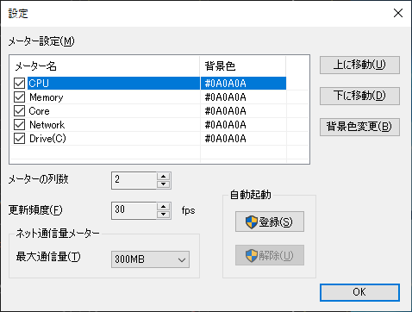Viewport: 412px width, 312px height.
Task: Open 背景色変更(B) color change dialog
Action: (x=359, y=127)
